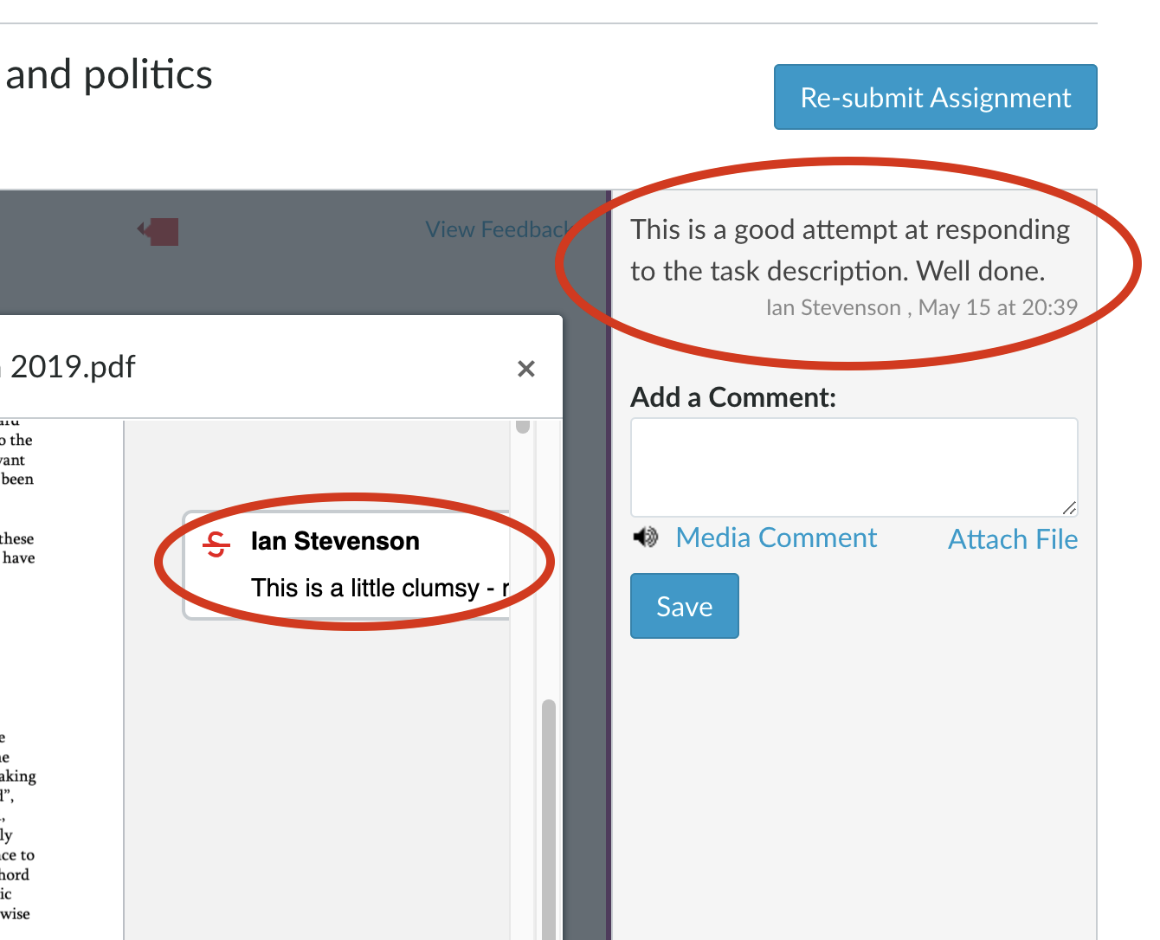Click Ian Stevenson's name in the annotation card

pos(335,541)
